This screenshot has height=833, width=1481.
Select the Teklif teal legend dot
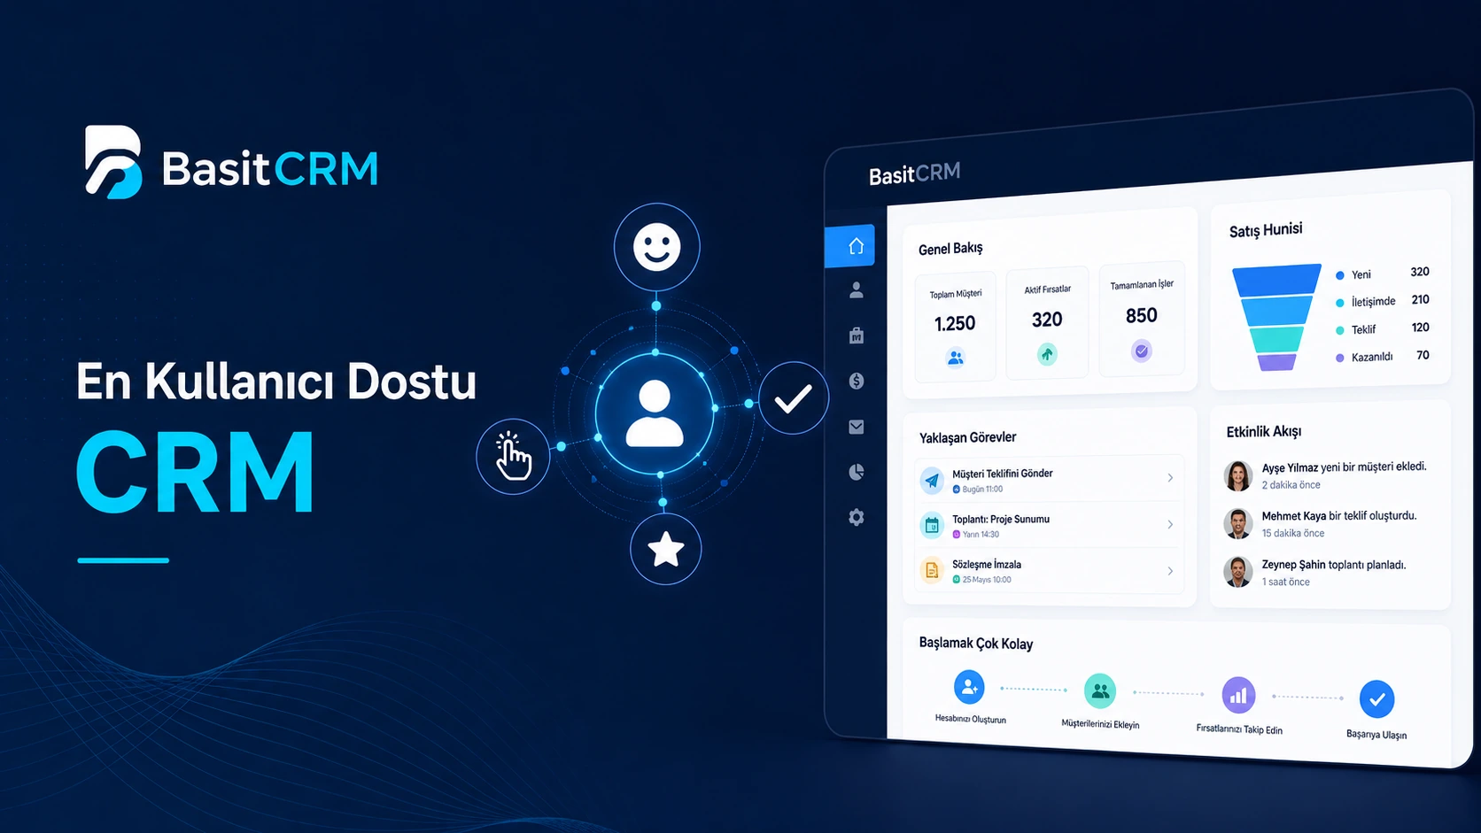point(1340,330)
